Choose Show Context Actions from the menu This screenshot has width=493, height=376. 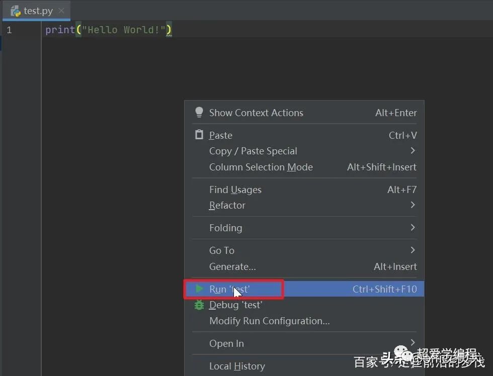pos(304,113)
